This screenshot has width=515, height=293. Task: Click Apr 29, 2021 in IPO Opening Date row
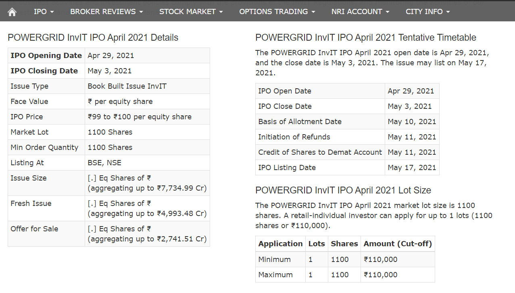(x=111, y=56)
